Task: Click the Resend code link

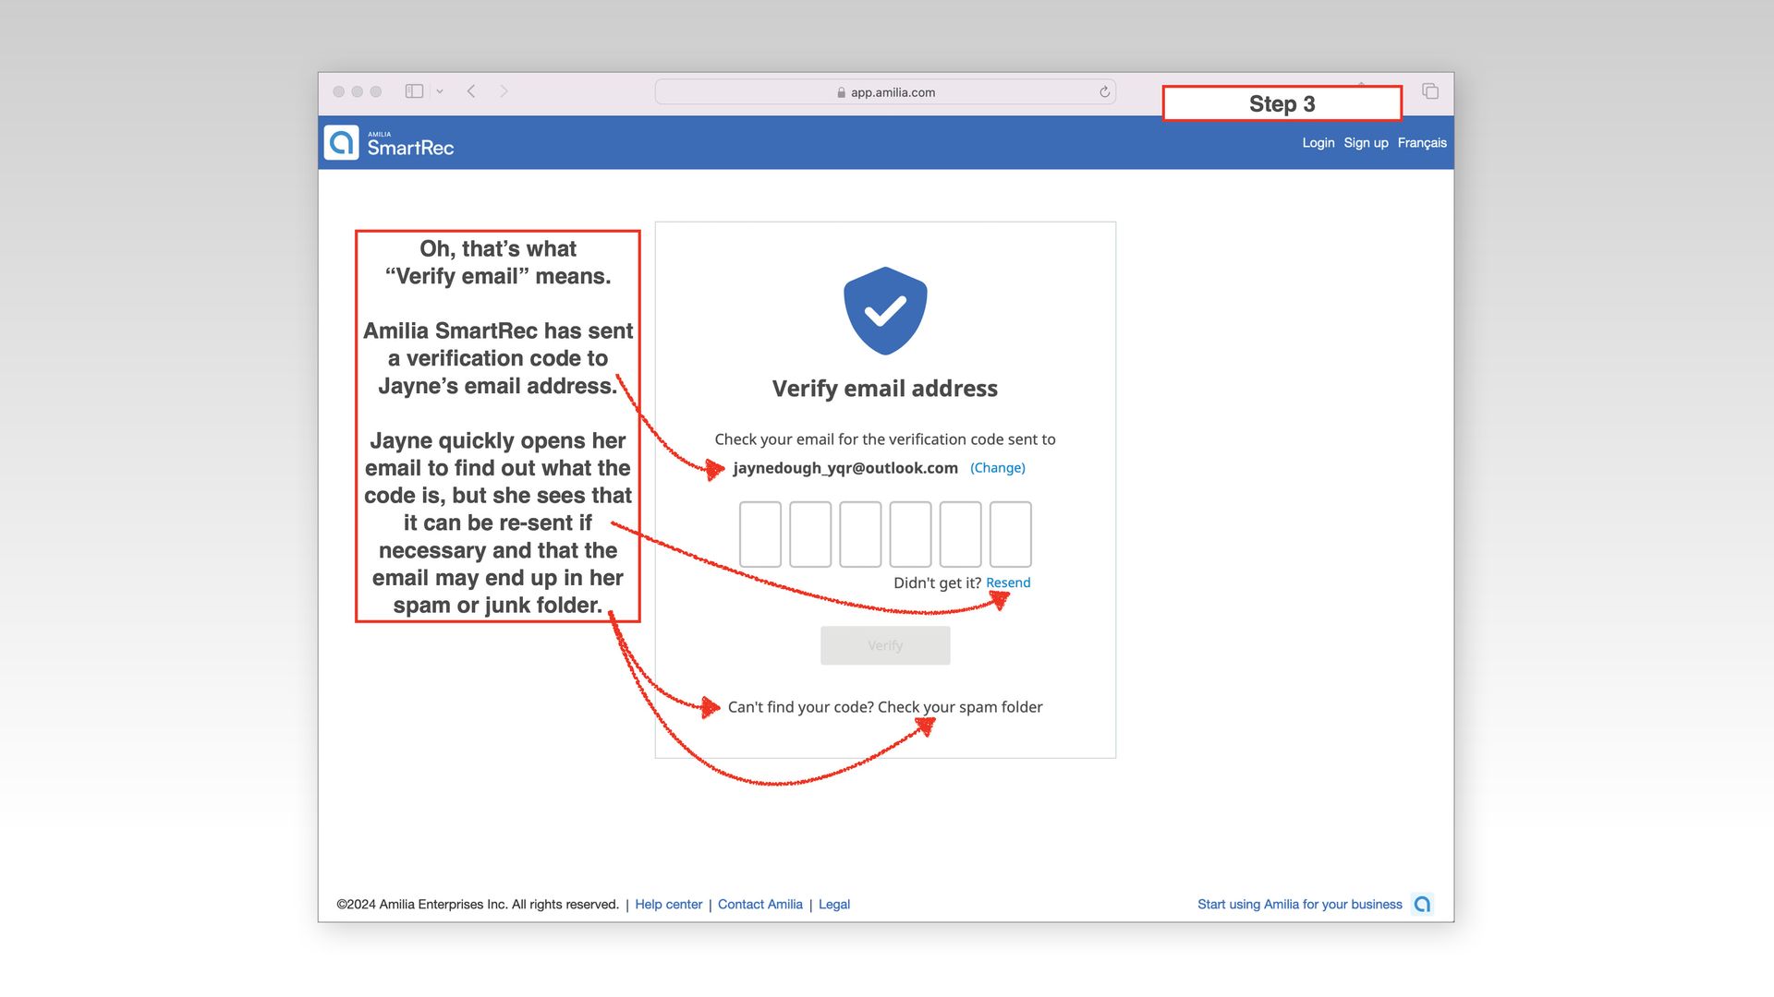Action: pos(1008,583)
